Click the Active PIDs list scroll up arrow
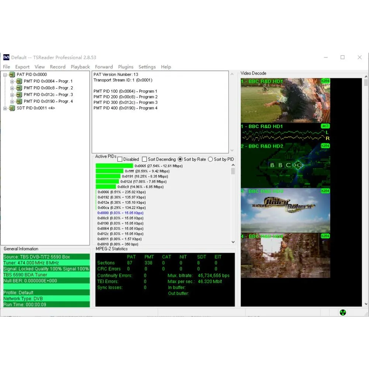The height and width of the screenshot is (369, 369). (233, 165)
